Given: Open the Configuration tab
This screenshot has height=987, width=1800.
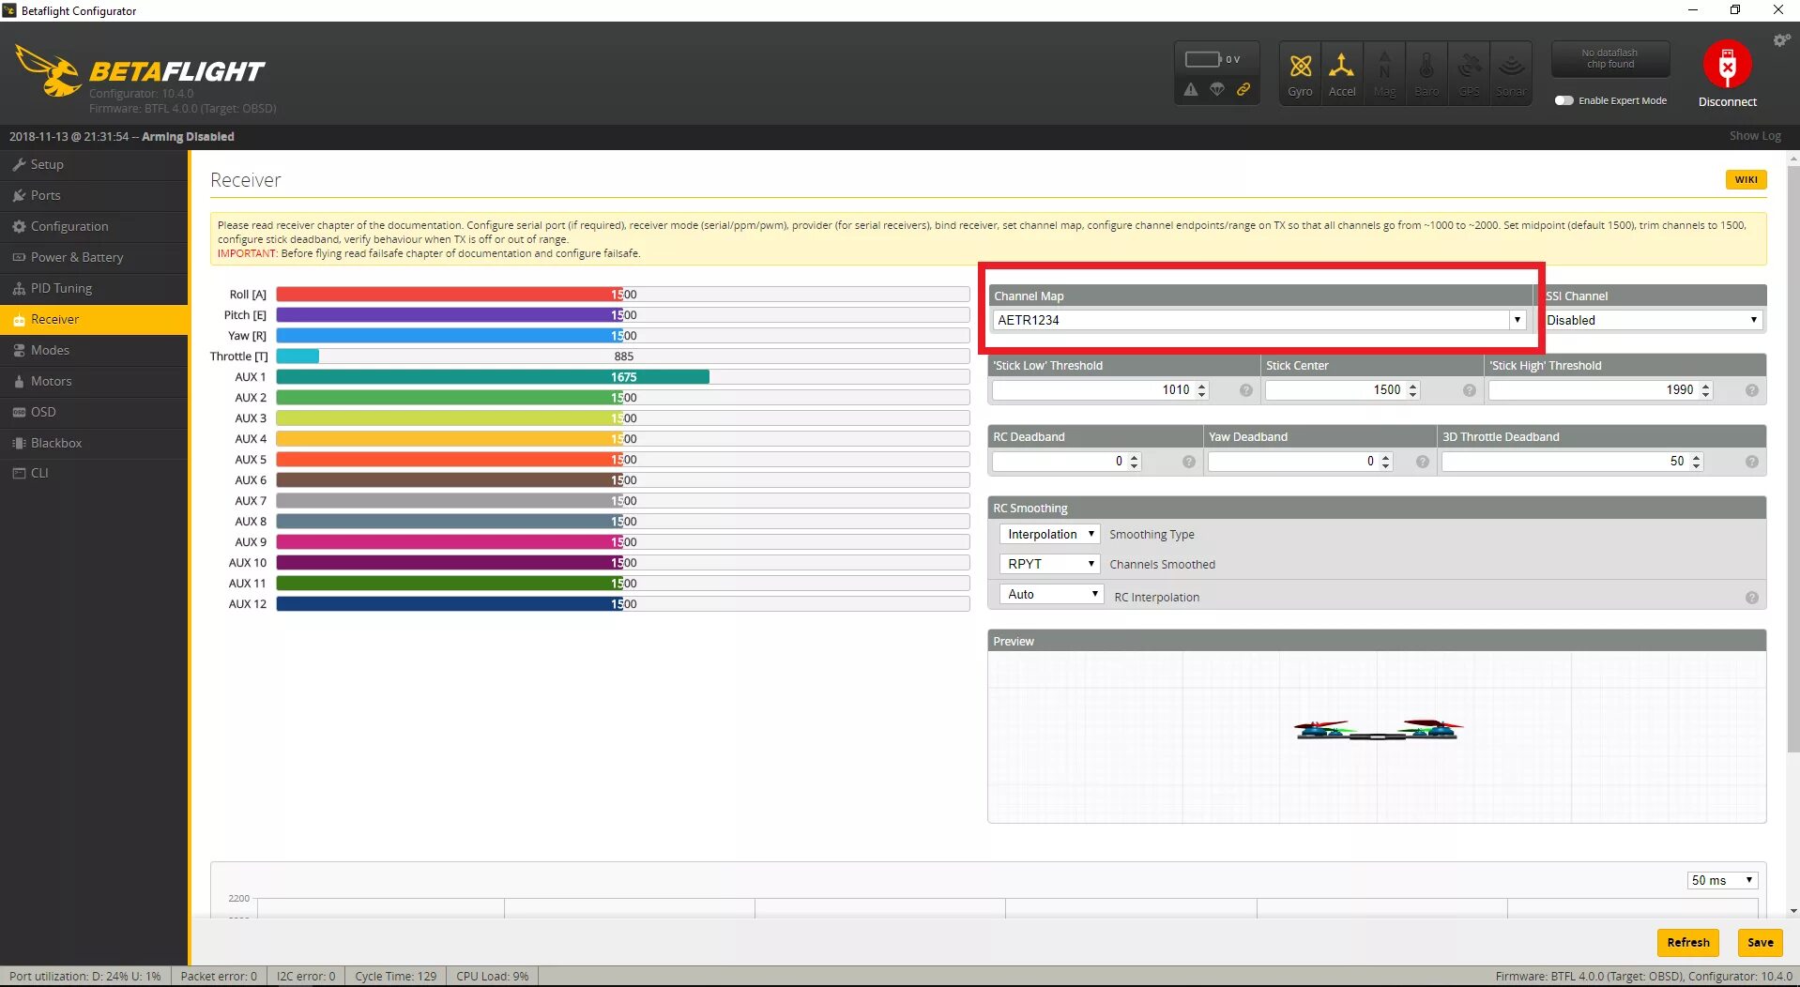Looking at the screenshot, I should (94, 226).
